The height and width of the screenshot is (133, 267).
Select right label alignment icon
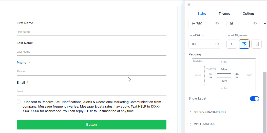(256, 44)
